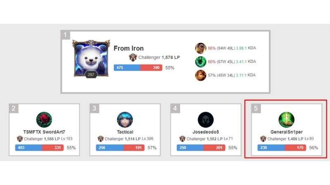This screenshot has width=330, height=185.
Task: Open Tactical summoner profile link
Action: click(x=125, y=132)
